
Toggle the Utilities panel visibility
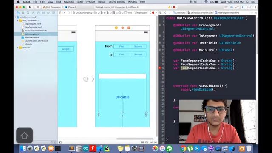254,7
